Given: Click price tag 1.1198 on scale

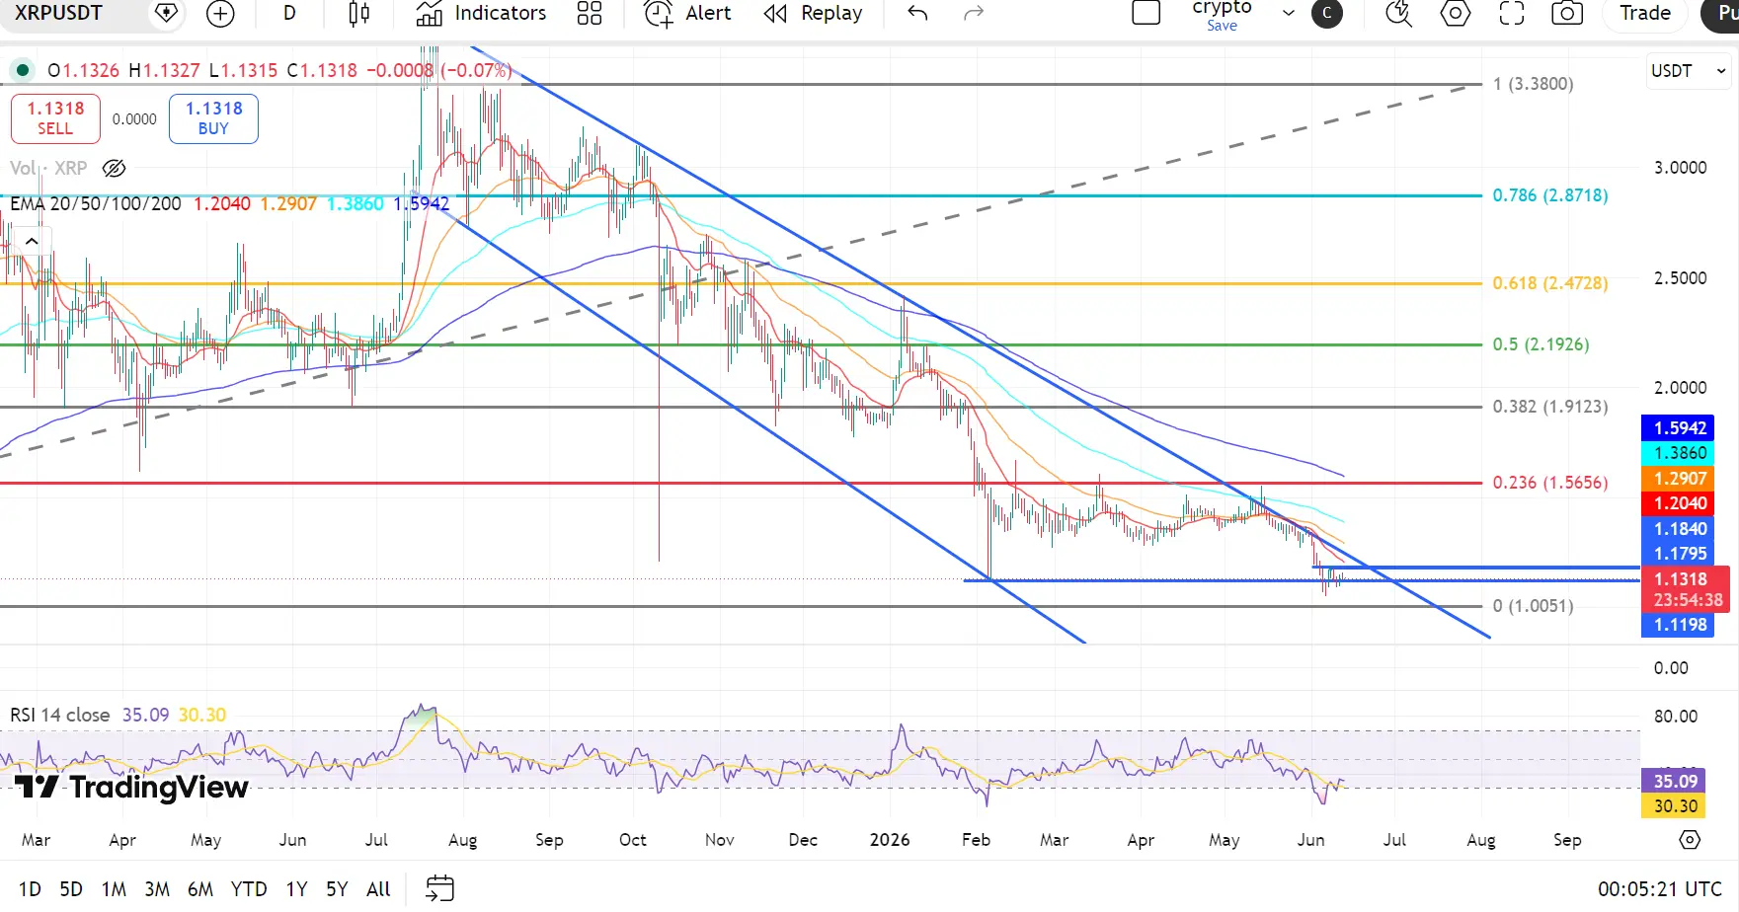Looking at the screenshot, I should tap(1677, 625).
